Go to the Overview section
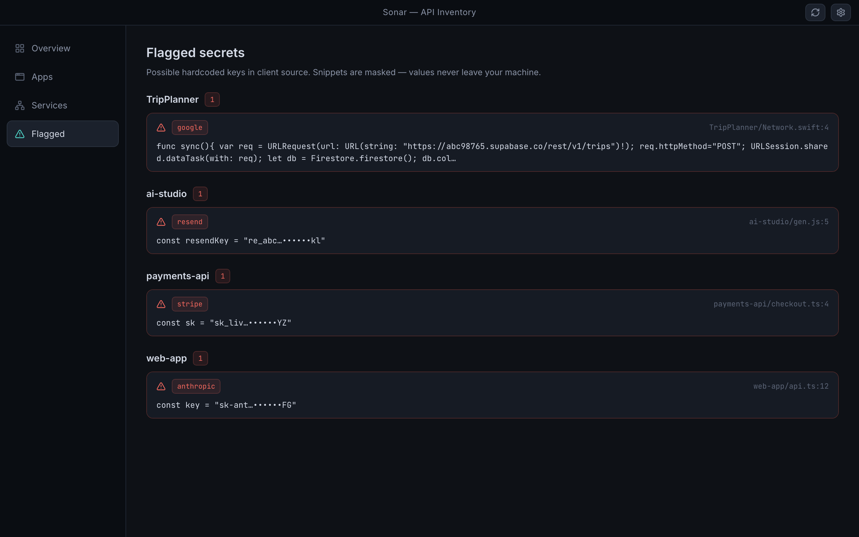The image size is (859, 537). 63,48
